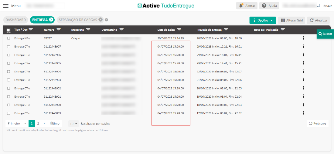Click the filter icon beside Motorista
334x154 pixels.
(88, 30)
